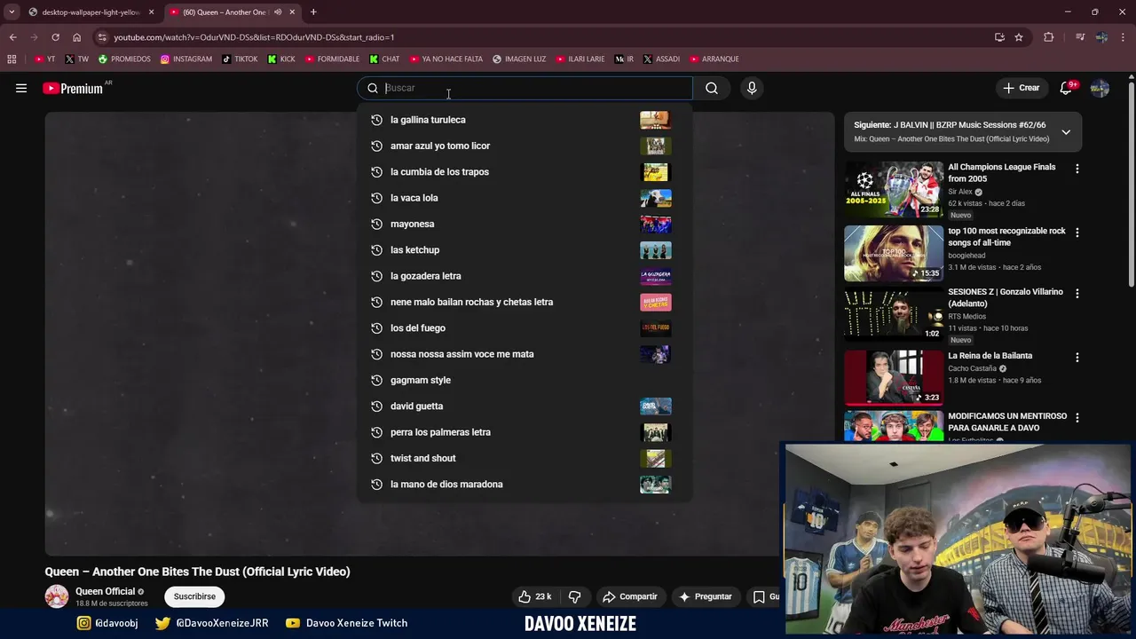Open options for top 100 rock songs video
This screenshot has height=639, width=1136.
point(1077,233)
